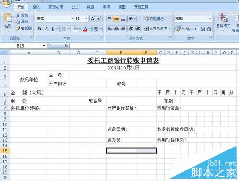The height and width of the screenshot is (181, 239).
Task: Increase font size with large A button
Action: click(93, 19)
